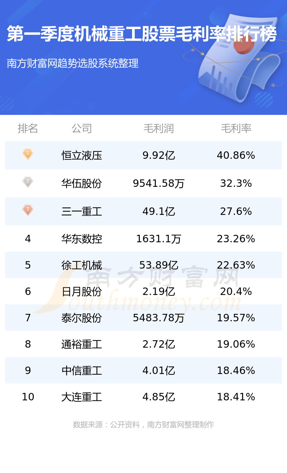Image resolution: width=287 pixels, height=473 pixels.
Task: Select the 排名 column header
Action: [28, 128]
